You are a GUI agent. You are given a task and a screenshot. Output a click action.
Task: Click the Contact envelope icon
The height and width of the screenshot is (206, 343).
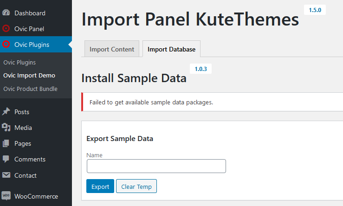point(6,175)
